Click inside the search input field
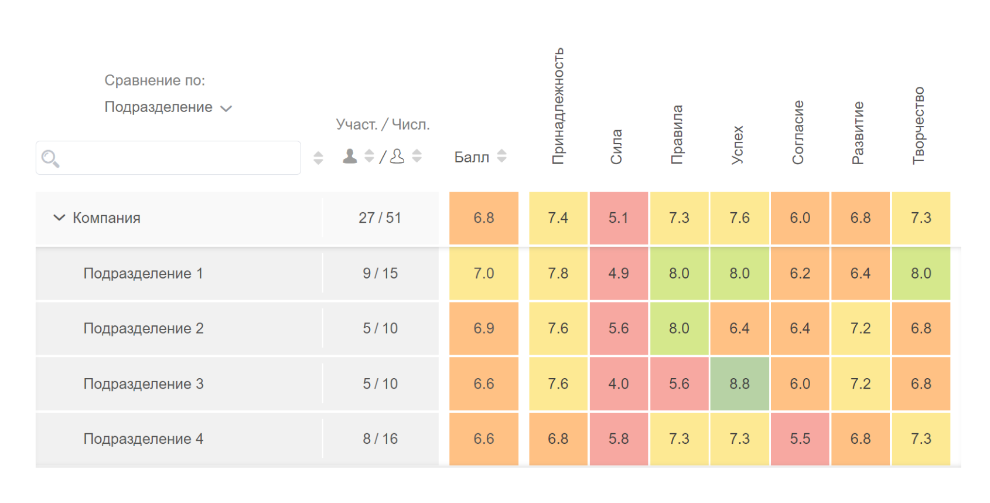Viewport: 990px width, 503px height. click(x=176, y=158)
